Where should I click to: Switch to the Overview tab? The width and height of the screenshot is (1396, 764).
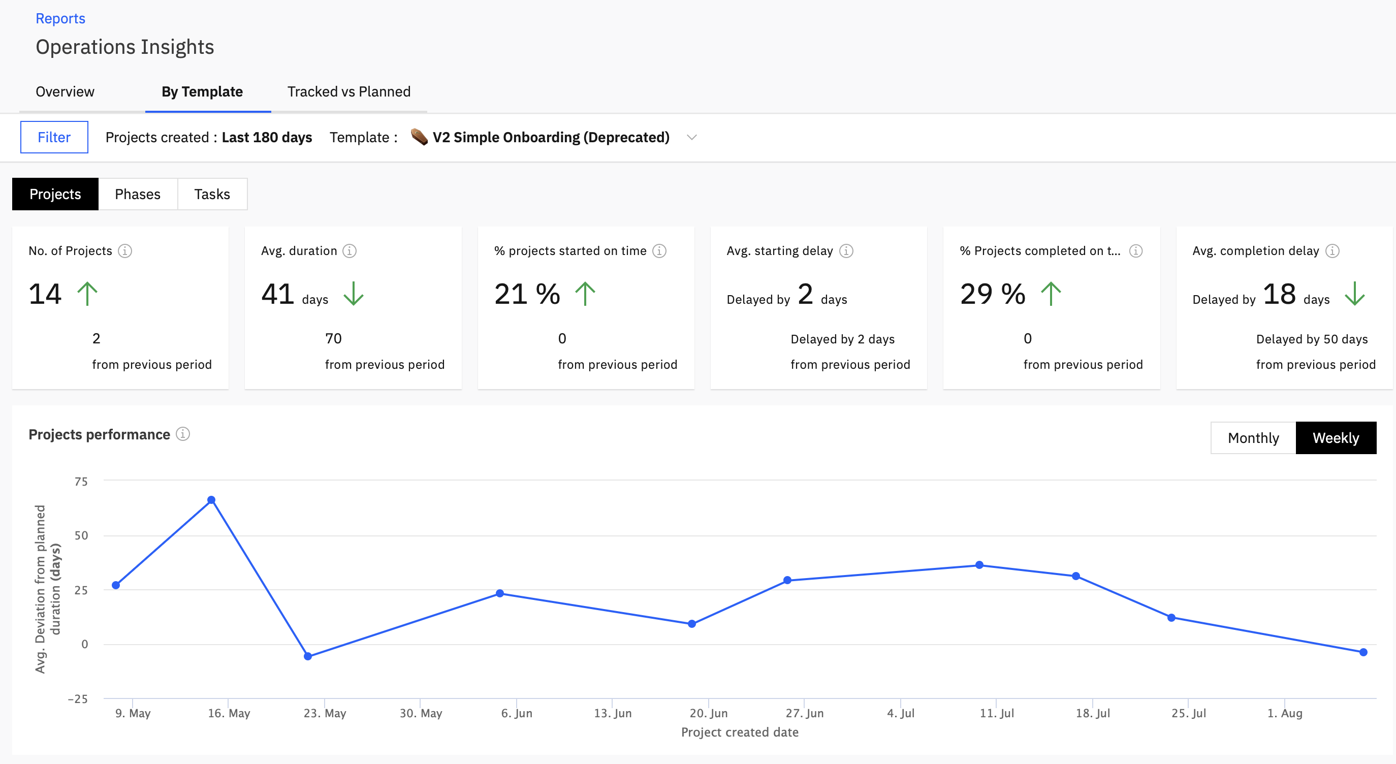65,91
